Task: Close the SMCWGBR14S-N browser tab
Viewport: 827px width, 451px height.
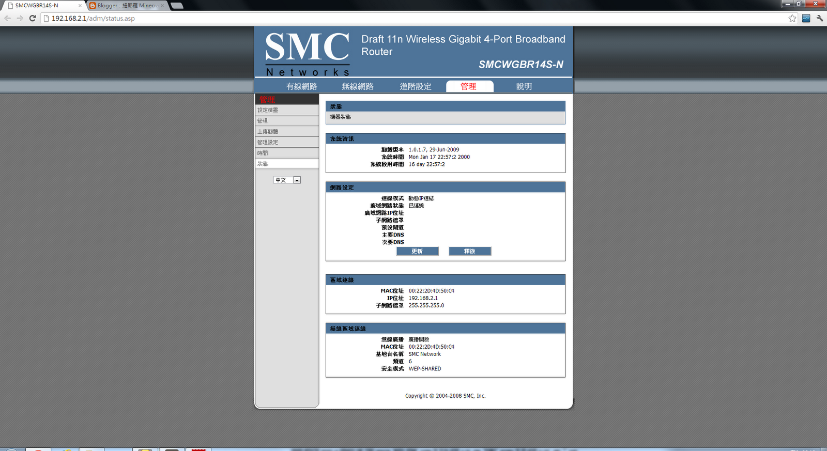Action: click(x=80, y=6)
